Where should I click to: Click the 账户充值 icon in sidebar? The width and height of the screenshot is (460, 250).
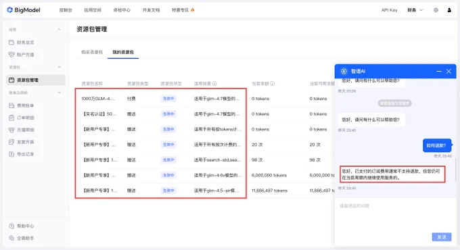point(11,55)
